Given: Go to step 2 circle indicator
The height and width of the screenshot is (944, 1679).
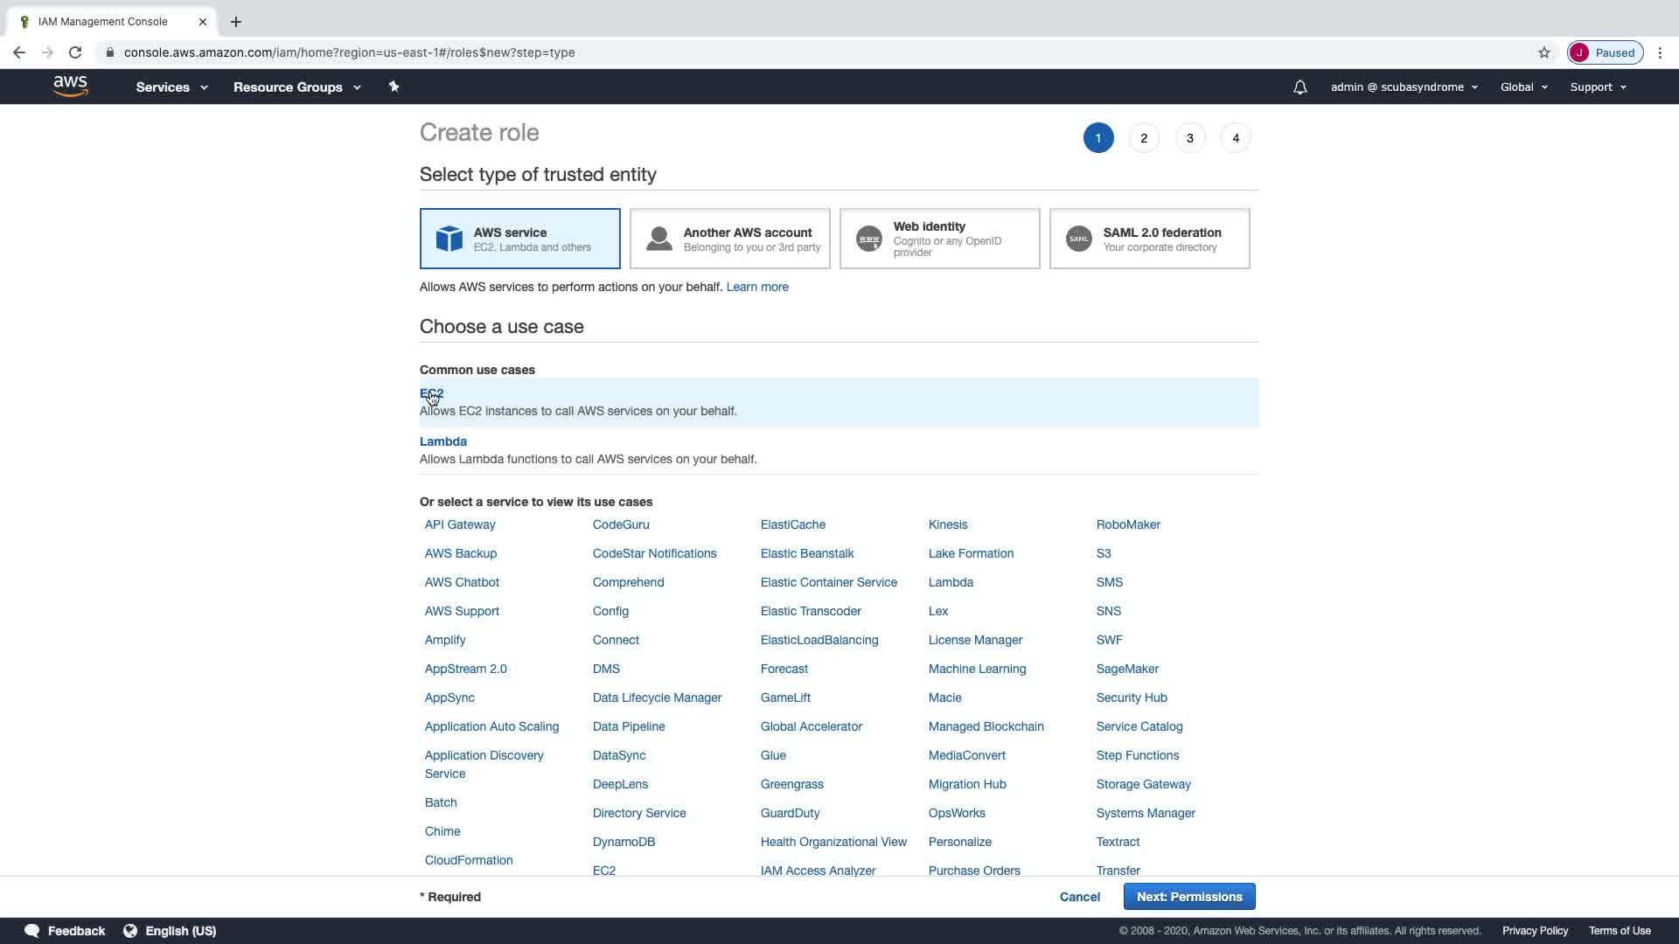Looking at the screenshot, I should 1144,138.
